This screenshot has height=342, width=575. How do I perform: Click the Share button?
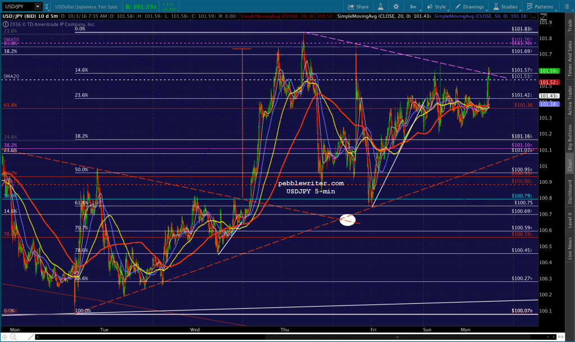coord(358,7)
